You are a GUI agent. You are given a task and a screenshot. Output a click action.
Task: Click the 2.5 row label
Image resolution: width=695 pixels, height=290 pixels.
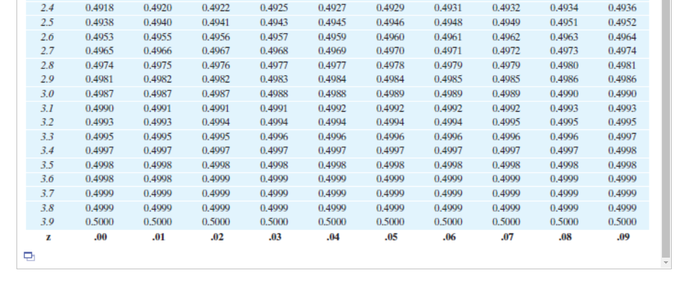point(48,23)
